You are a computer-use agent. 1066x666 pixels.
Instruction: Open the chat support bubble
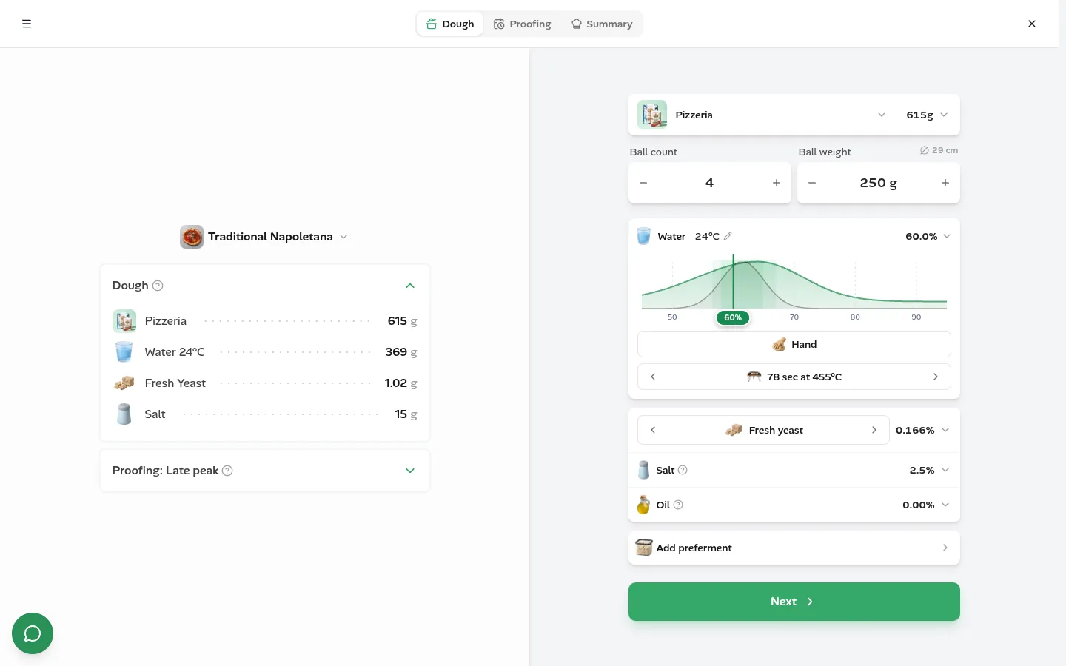[33, 633]
